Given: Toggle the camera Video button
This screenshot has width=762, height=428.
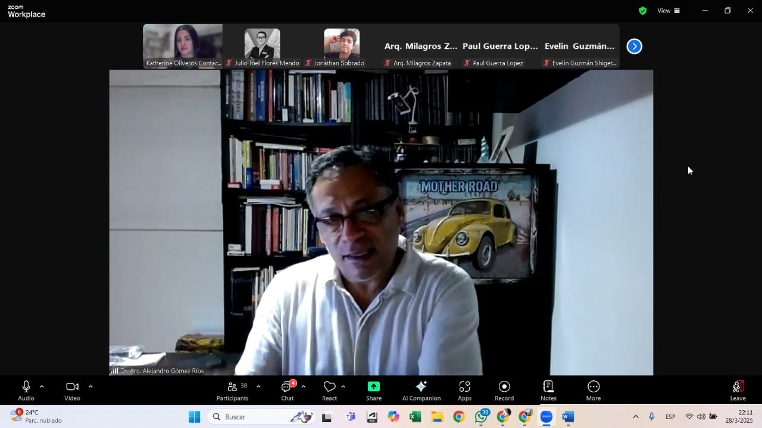Looking at the screenshot, I should (x=72, y=390).
